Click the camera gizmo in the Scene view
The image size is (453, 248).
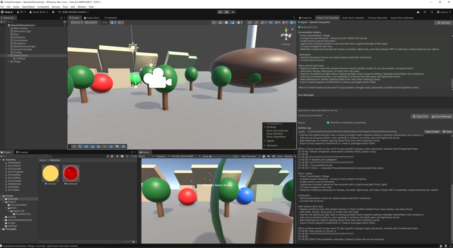(157, 78)
